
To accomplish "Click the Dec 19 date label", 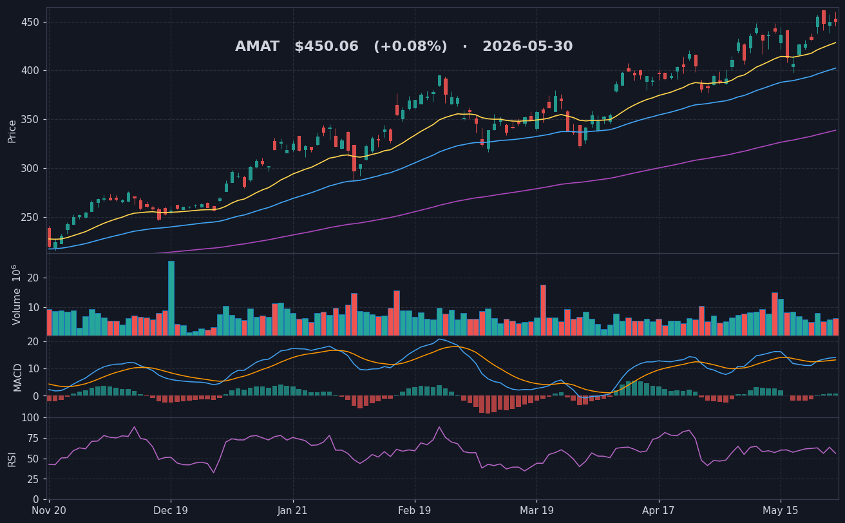I will point(171,511).
